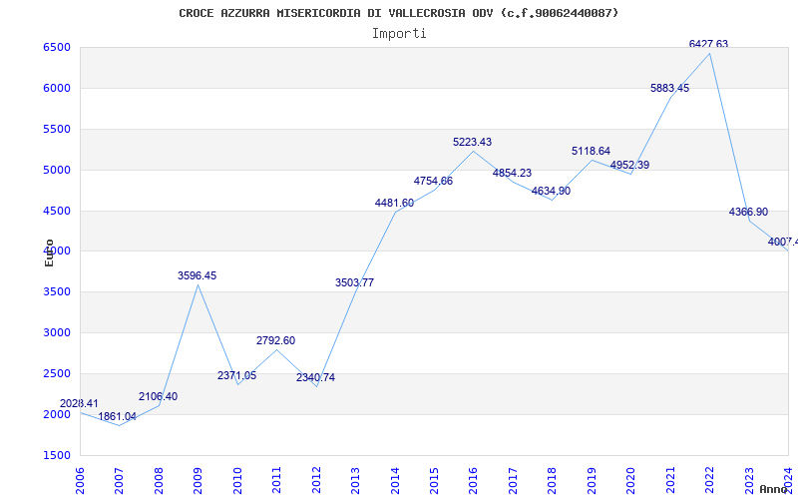Click the 2019 year label

(592, 480)
